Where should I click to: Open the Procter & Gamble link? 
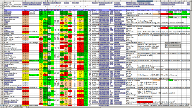10,80
